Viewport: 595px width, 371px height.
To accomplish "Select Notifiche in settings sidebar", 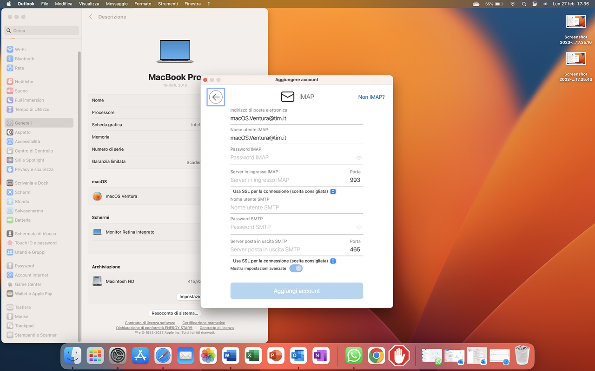I will pyautogui.click(x=39, y=82).
